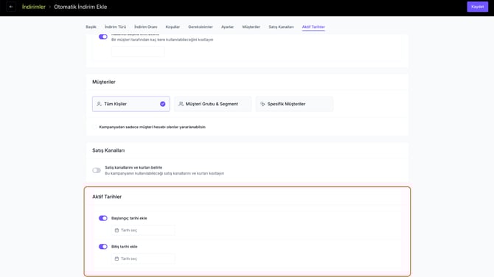The image size is (494, 277).
Task: Go to the Satış Kanalları tab
Action: [281, 27]
